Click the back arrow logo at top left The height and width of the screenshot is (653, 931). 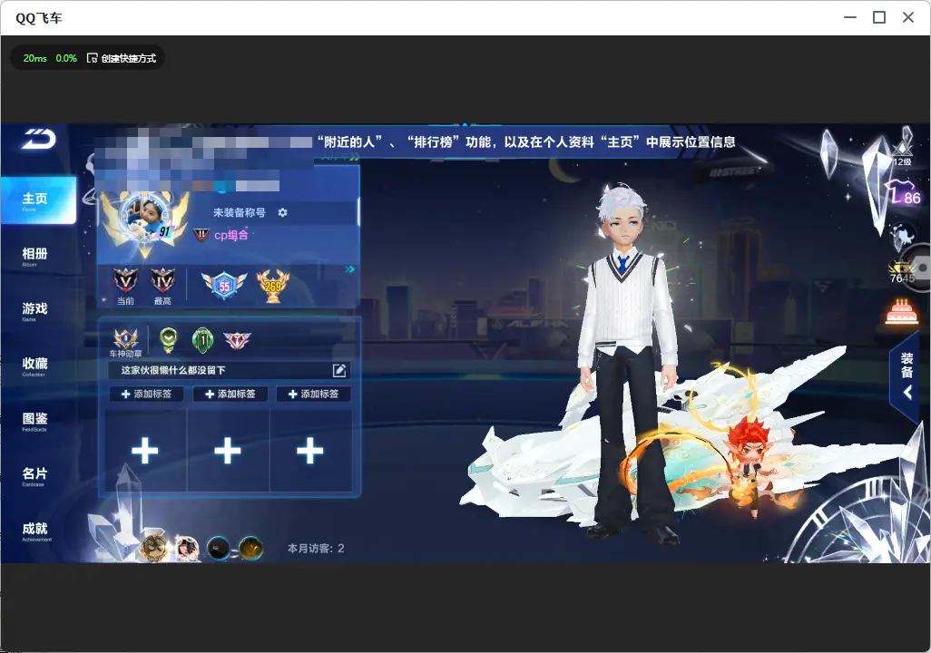[x=39, y=139]
